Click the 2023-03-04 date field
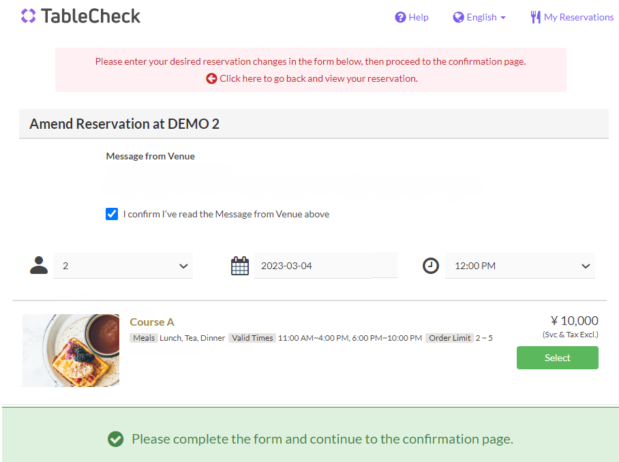Image resolution: width=619 pixels, height=462 pixels. tap(314, 266)
